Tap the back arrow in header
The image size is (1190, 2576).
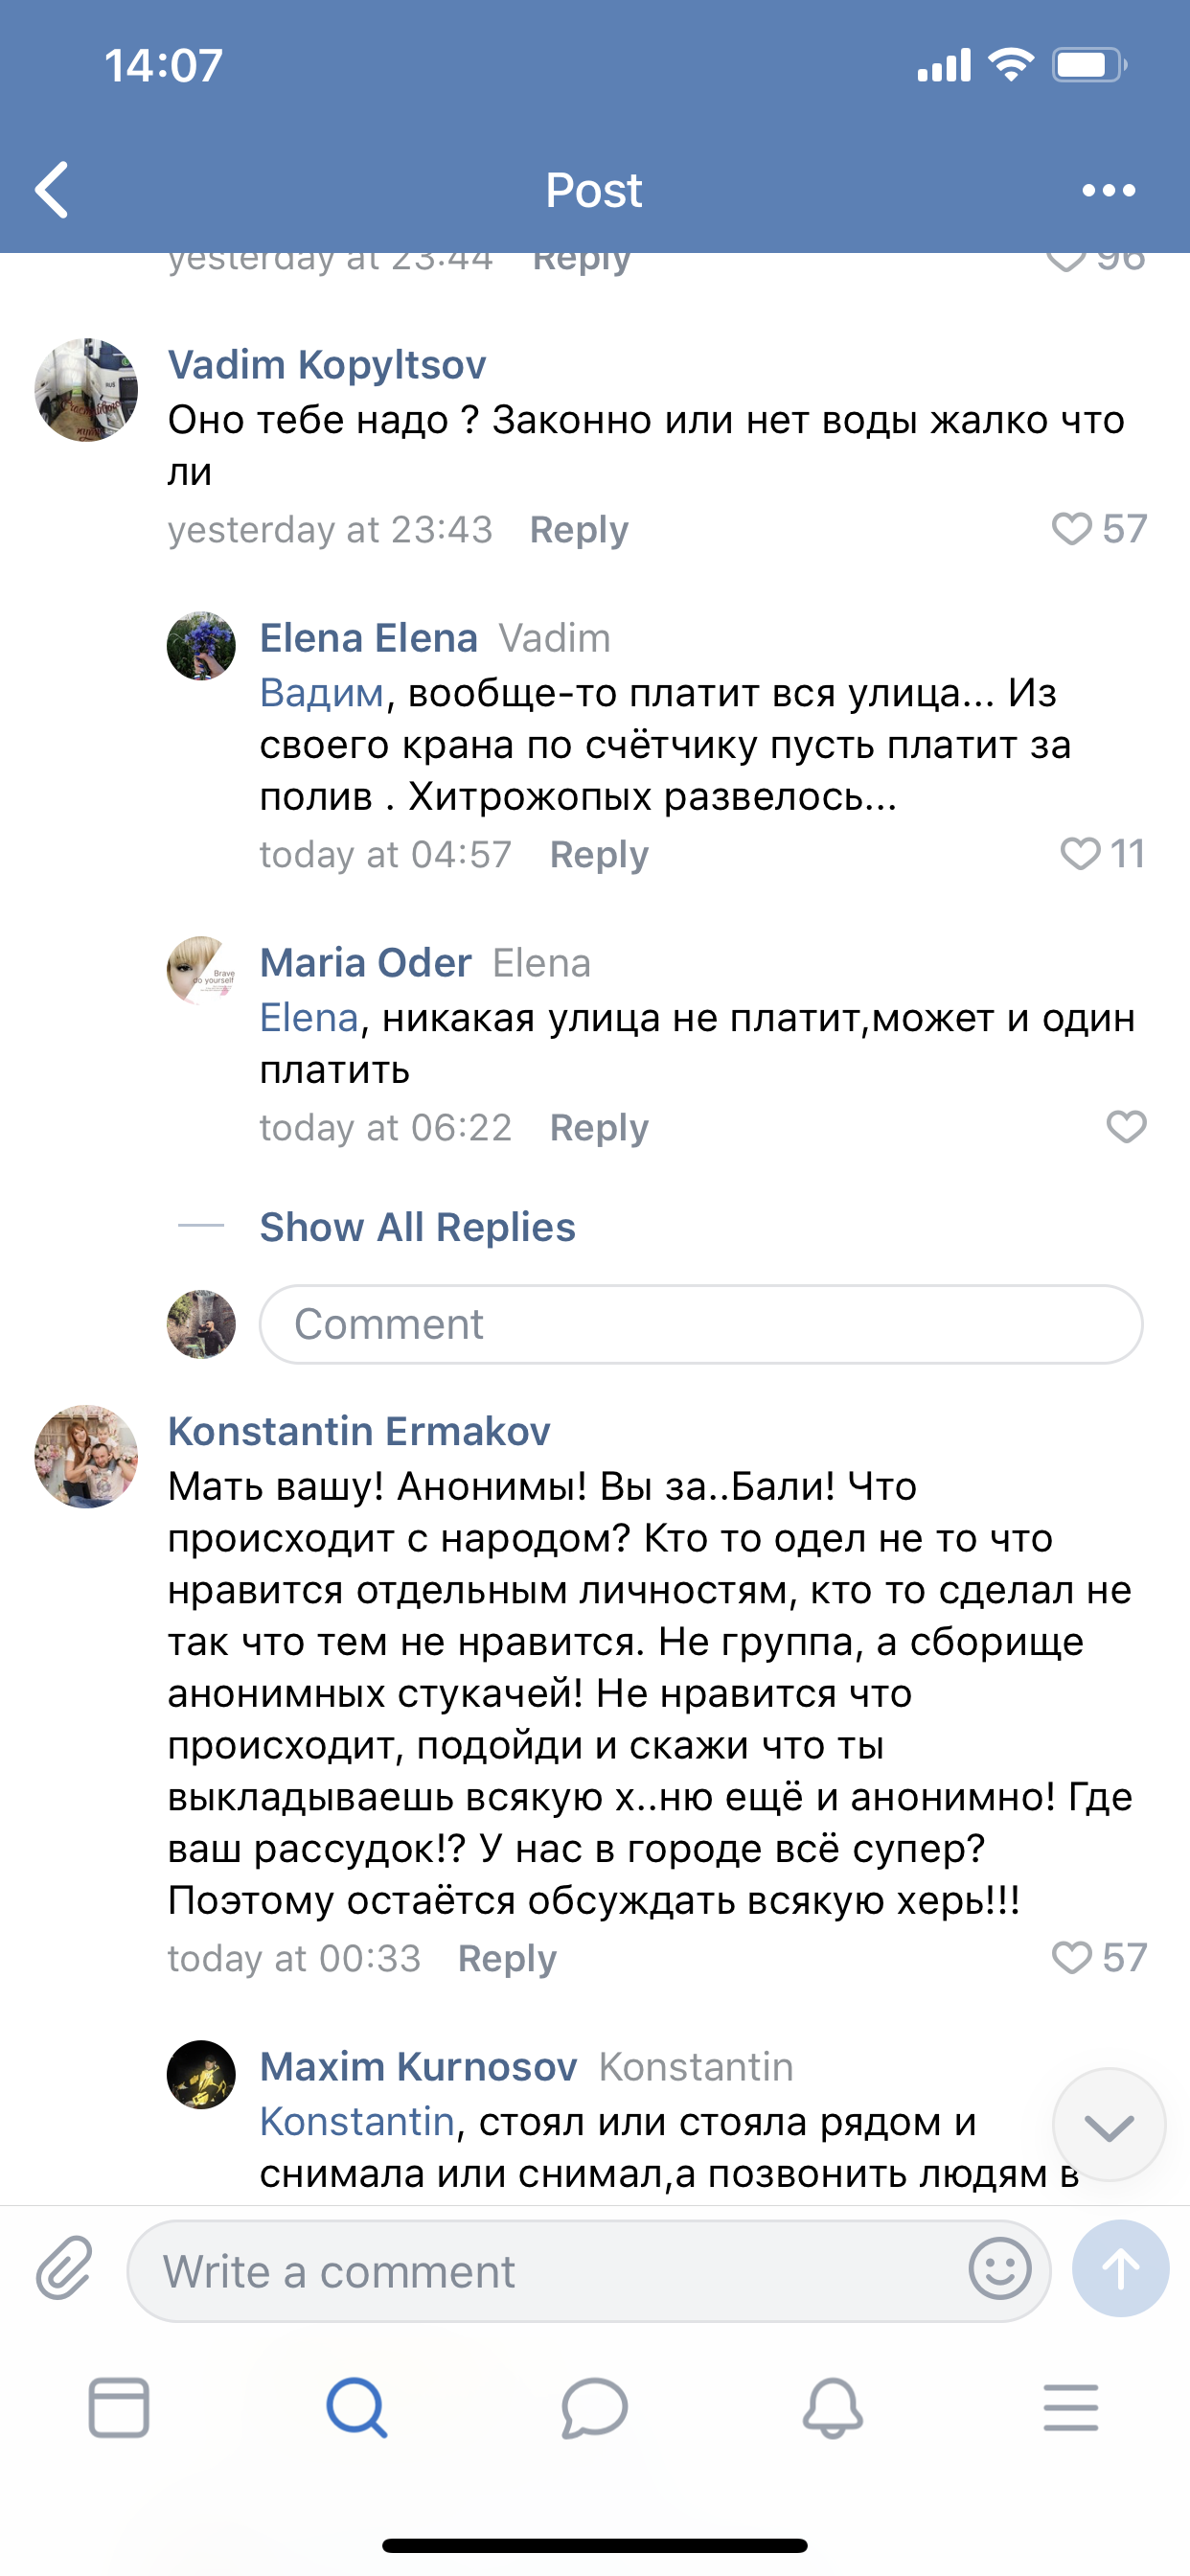point(52,190)
